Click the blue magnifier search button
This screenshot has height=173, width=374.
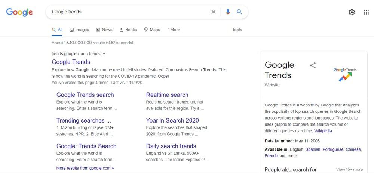click(239, 12)
